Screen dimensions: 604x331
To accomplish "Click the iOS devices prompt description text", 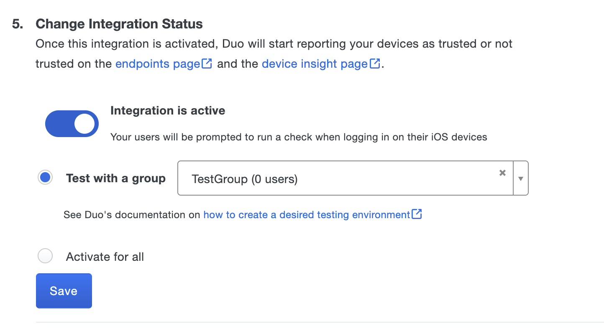I will (299, 137).
